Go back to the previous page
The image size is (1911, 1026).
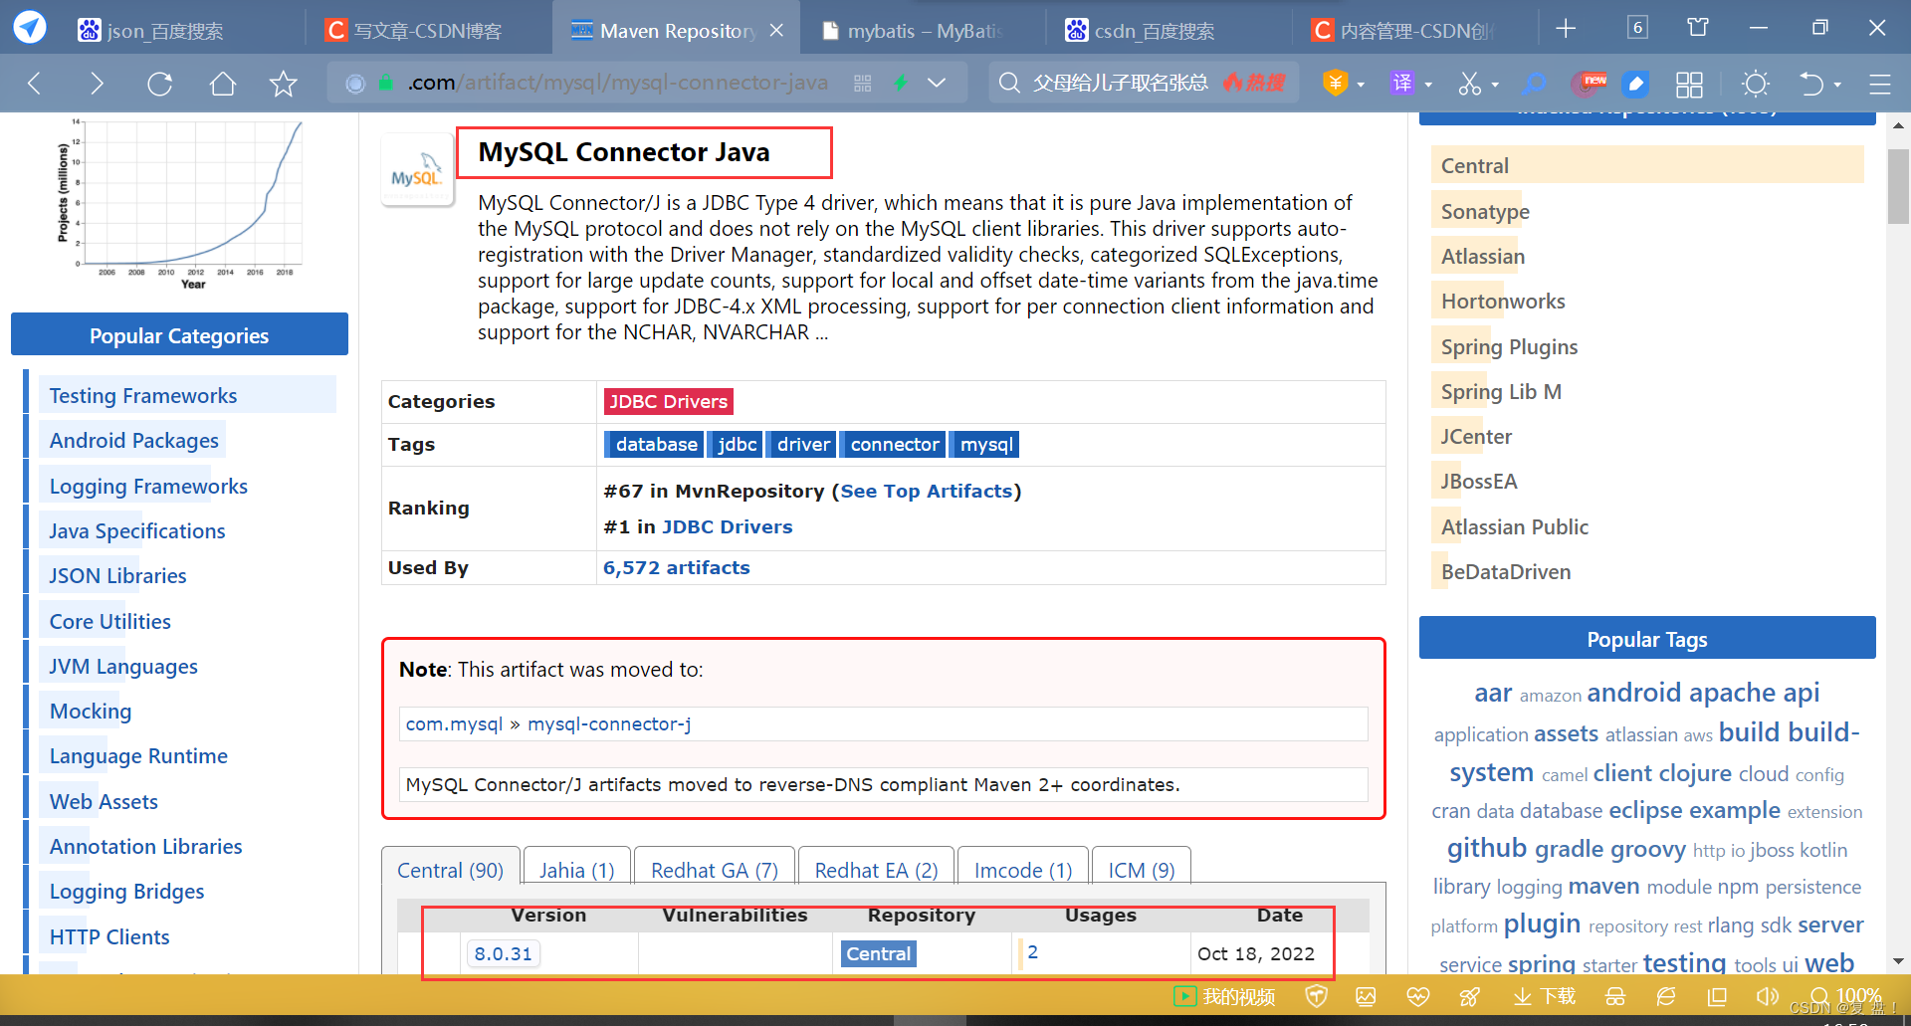[35, 84]
